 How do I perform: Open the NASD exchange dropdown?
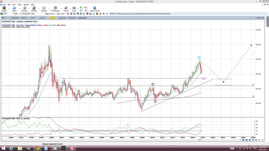tap(20, 14)
